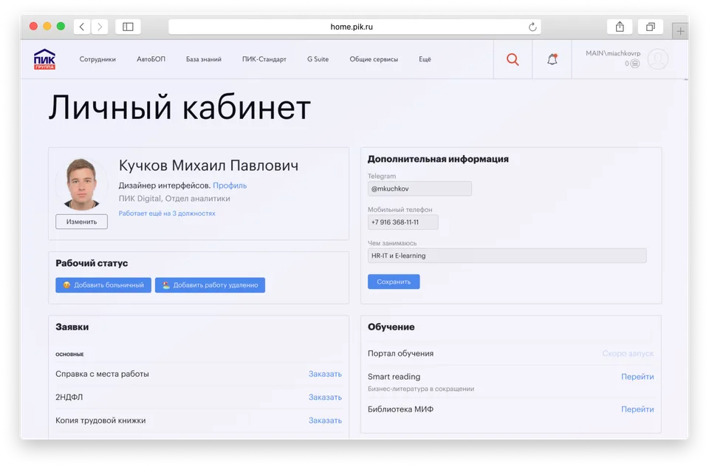Click the Сохранить button
The image size is (709, 467).
(x=394, y=282)
